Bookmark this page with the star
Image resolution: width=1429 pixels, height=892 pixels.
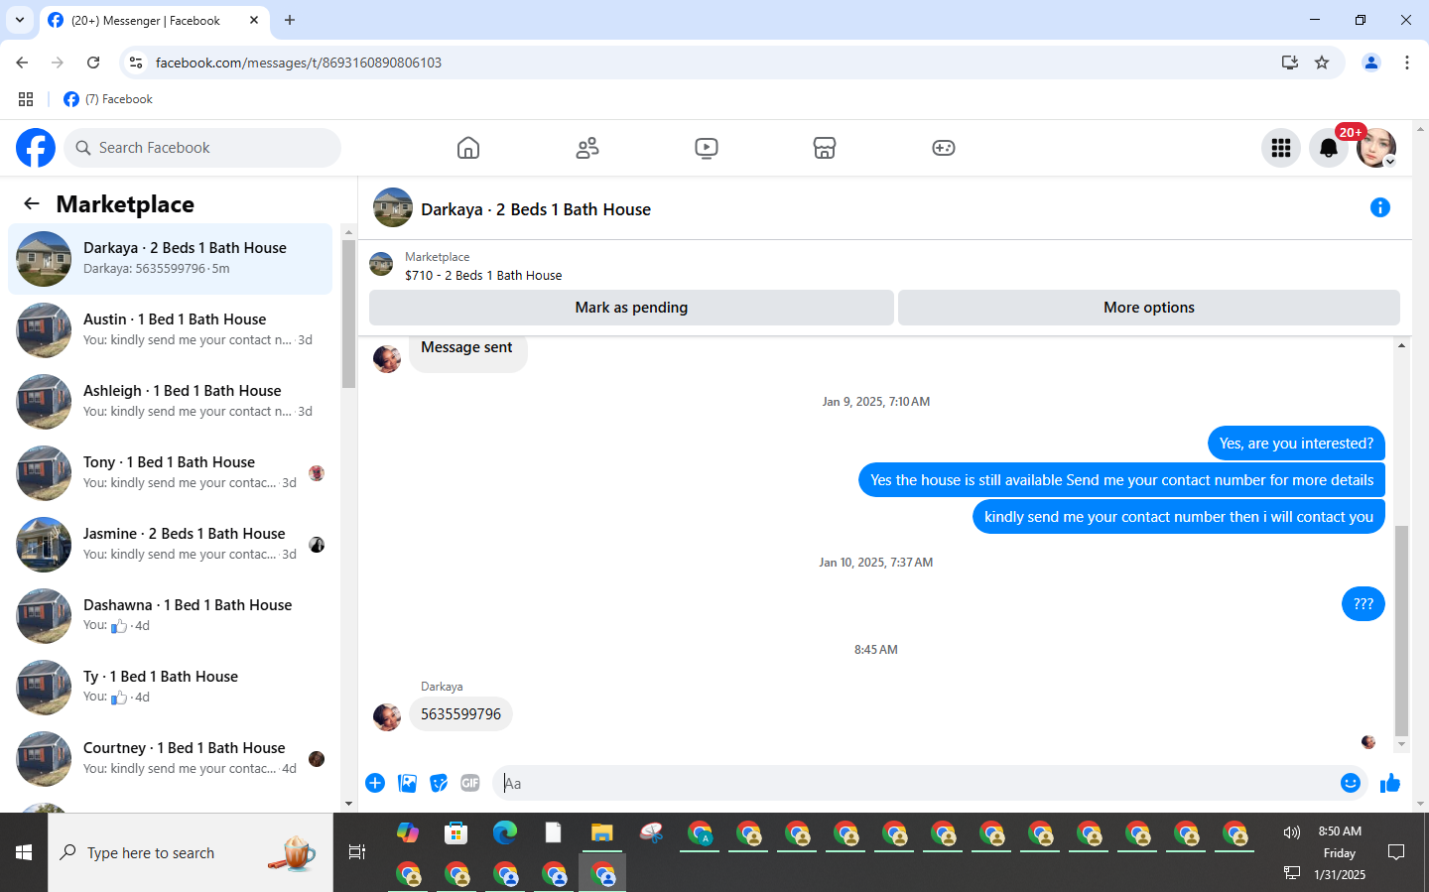1322,63
